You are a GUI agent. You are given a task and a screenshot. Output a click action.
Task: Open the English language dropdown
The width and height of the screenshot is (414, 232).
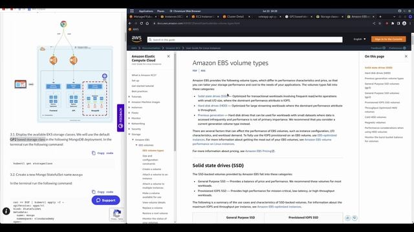(x=360, y=39)
